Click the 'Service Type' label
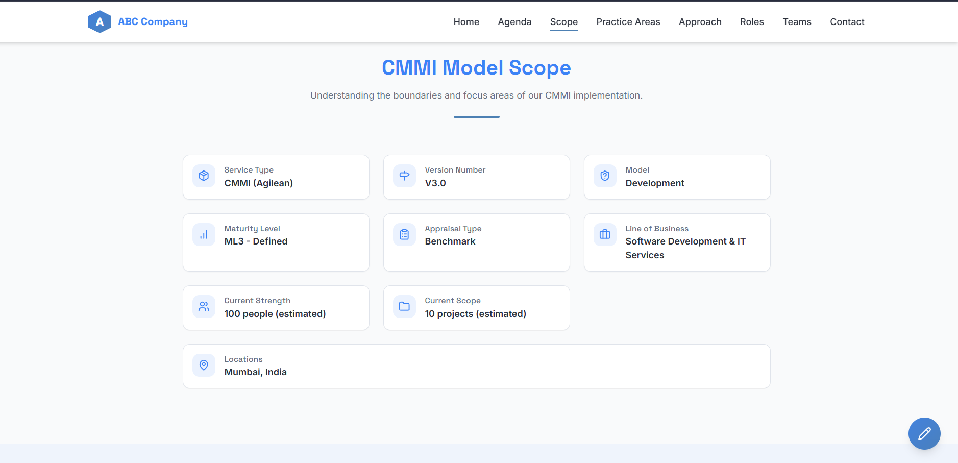This screenshot has height=463, width=958. click(249, 170)
